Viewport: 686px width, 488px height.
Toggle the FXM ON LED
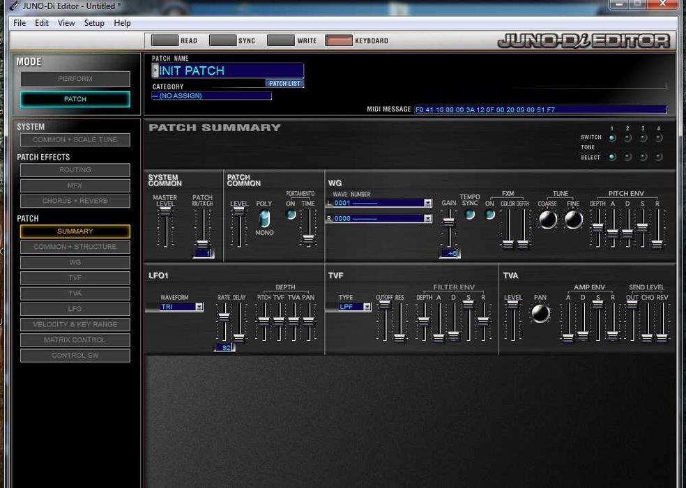[490, 215]
